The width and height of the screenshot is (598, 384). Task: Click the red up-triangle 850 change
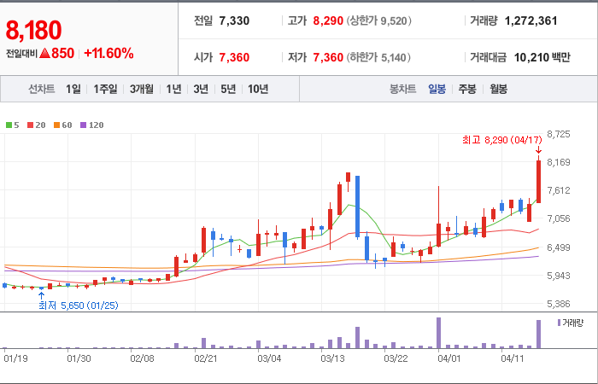click(x=57, y=53)
